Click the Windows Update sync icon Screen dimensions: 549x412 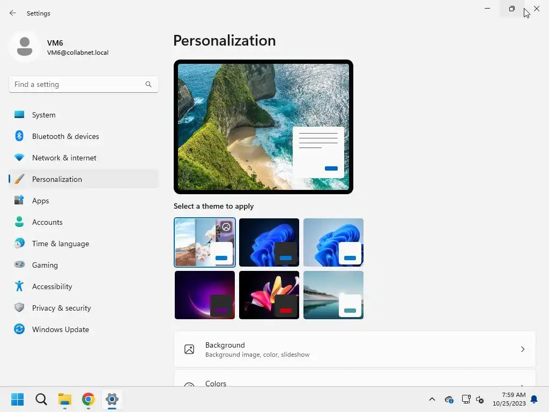click(x=19, y=329)
